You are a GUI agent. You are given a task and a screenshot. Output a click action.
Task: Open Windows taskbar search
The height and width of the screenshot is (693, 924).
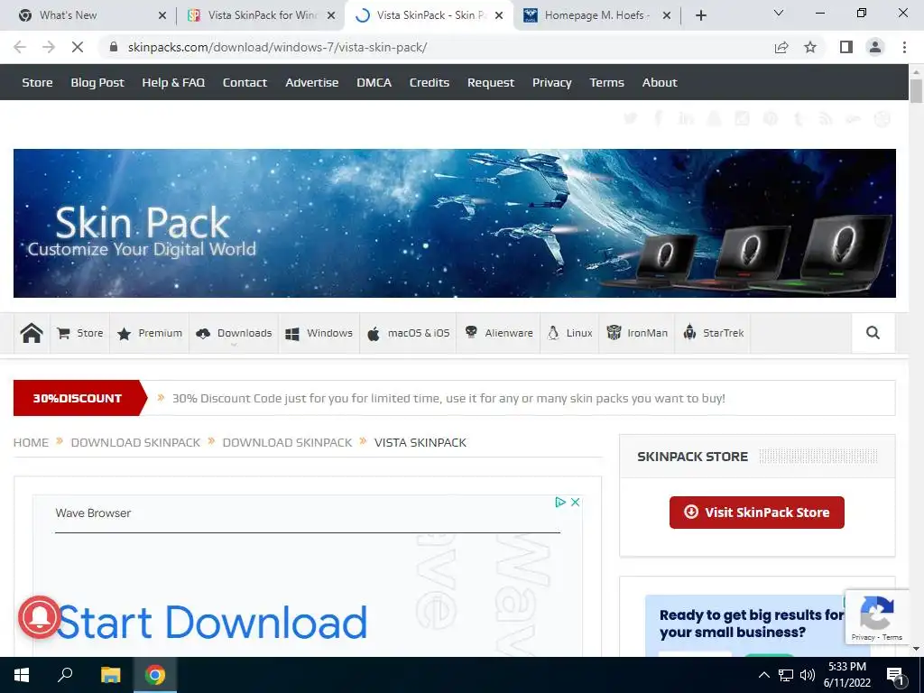pos(65,675)
